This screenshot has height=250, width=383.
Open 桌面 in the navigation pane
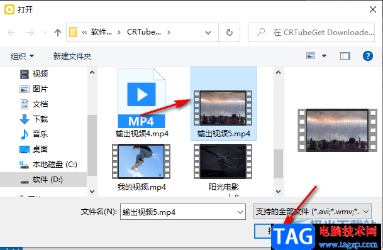40,149
